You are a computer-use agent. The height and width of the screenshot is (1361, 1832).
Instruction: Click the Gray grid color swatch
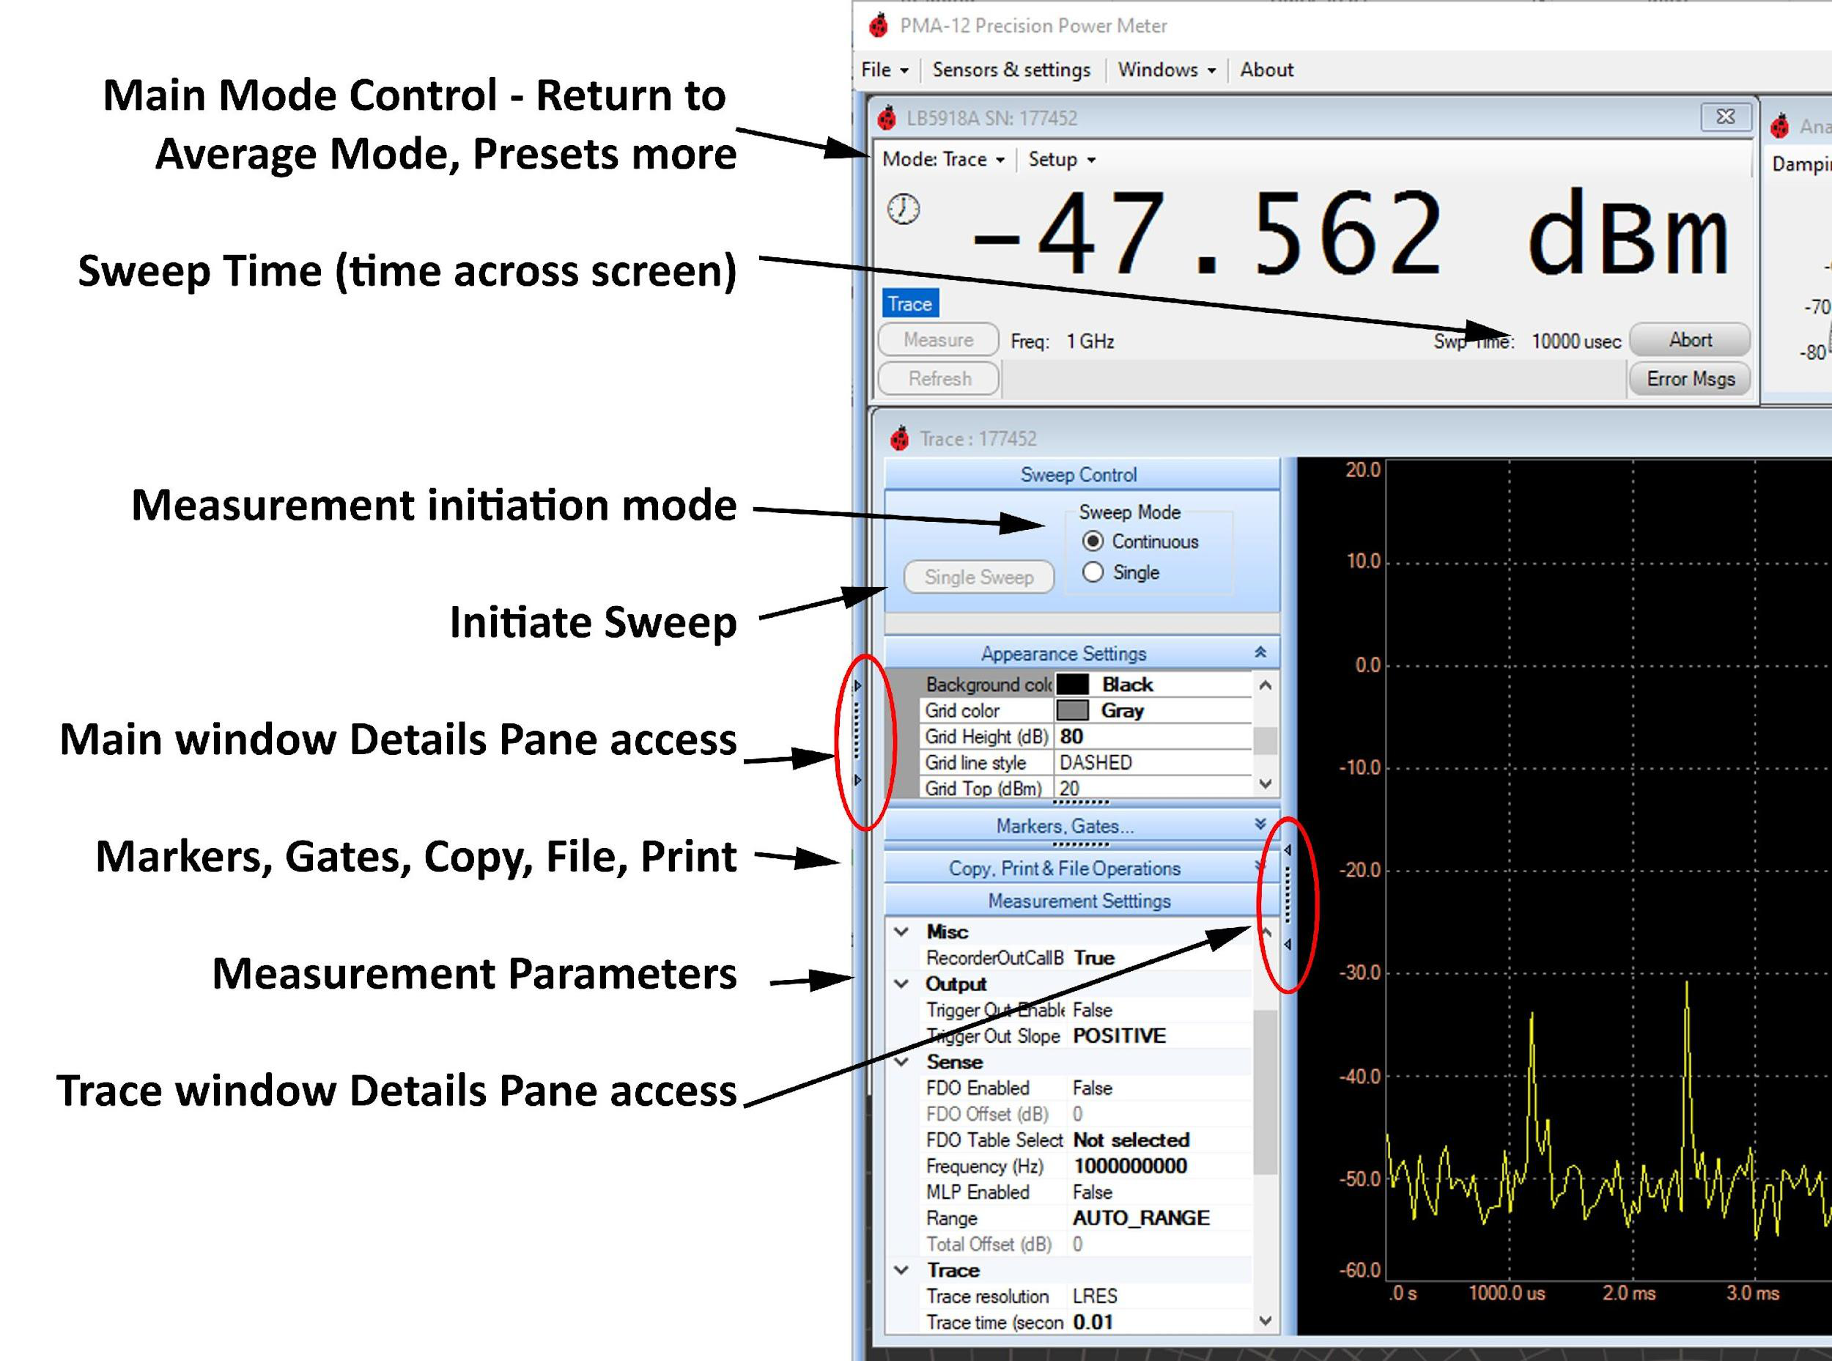pos(1073,710)
